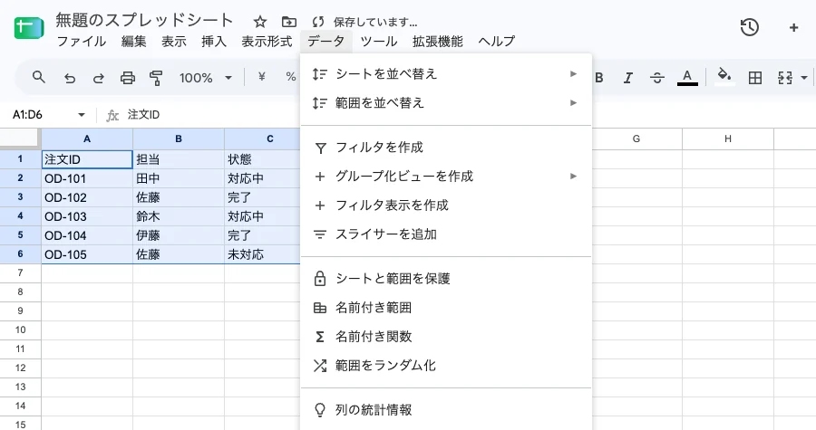Expand the シートを並べ替え submenu

(x=446, y=73)
